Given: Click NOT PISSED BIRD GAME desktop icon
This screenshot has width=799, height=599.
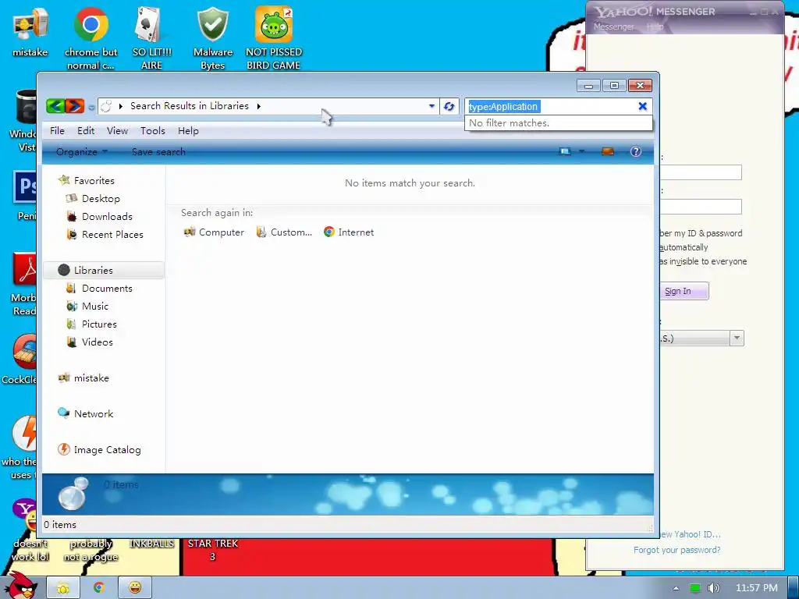Looking at the screenshot, I should [274, 37].
